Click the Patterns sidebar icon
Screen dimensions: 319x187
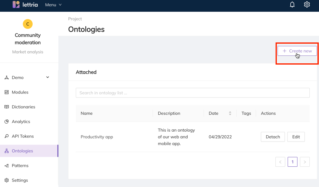point(7,166)
